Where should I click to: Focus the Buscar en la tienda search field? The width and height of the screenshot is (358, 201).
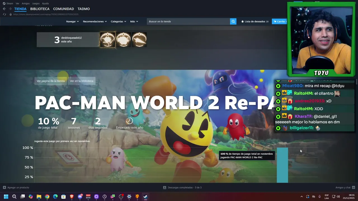[188, 21]
